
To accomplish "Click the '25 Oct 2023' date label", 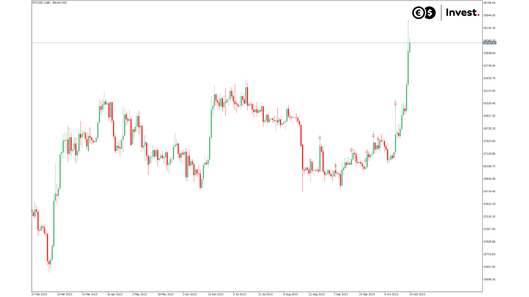I will tap(417, 294).
